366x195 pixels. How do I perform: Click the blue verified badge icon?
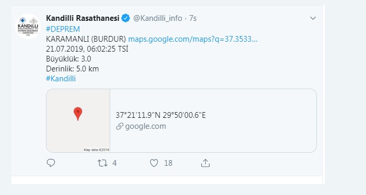[x=126, y=18]
